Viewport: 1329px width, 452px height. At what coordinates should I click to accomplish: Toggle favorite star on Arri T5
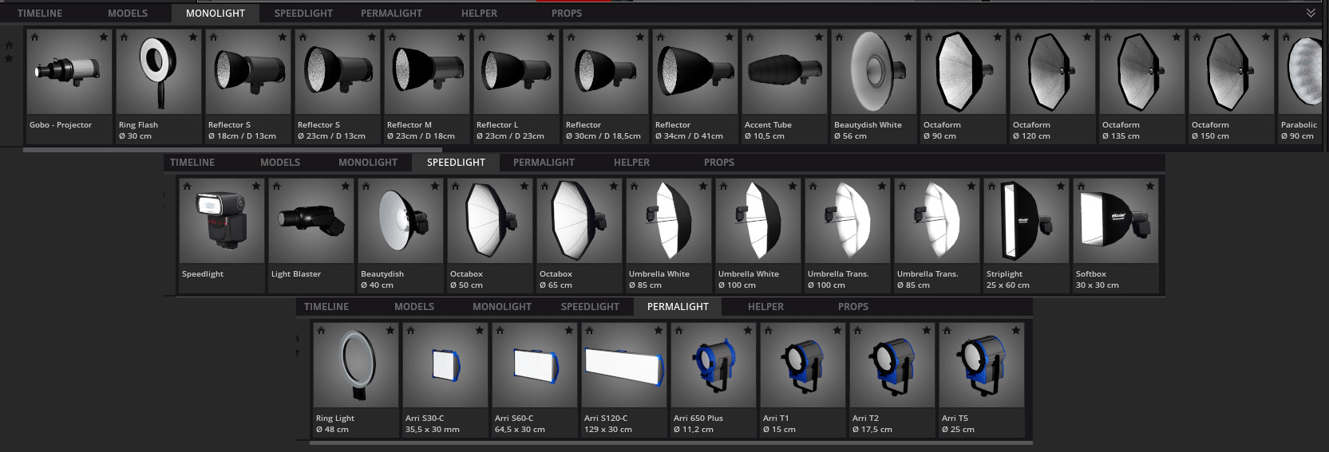coord(1016,330)
